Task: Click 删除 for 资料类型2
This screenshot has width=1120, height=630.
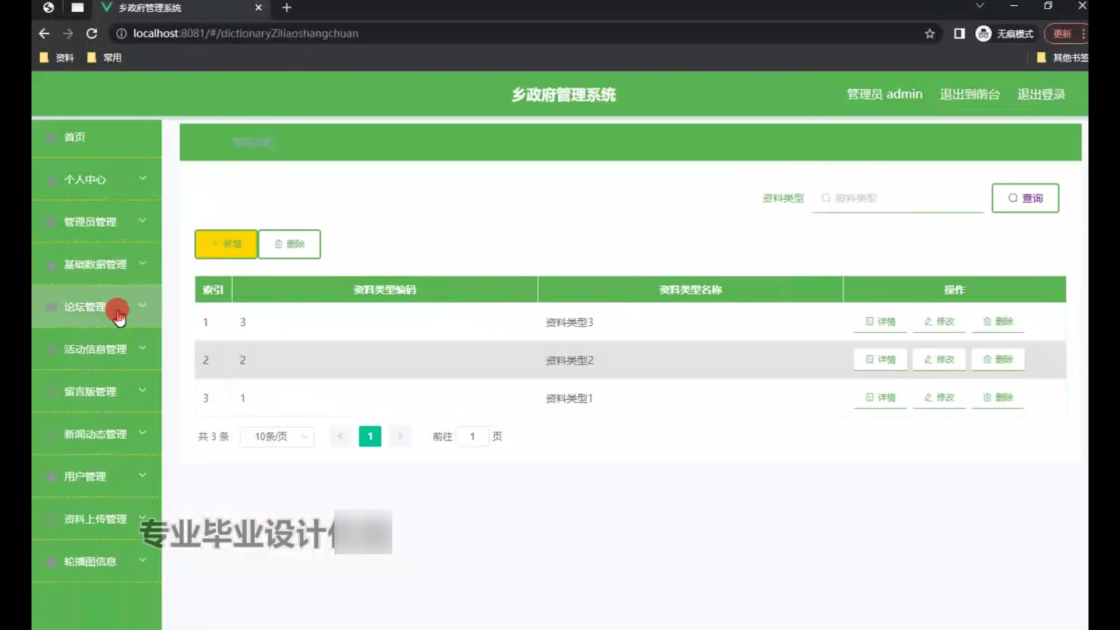Action: point(998,359)
